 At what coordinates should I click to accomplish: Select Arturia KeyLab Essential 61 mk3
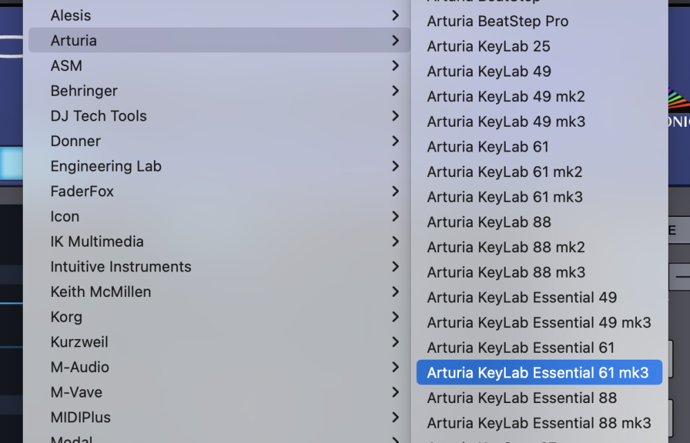coord(538,373)
